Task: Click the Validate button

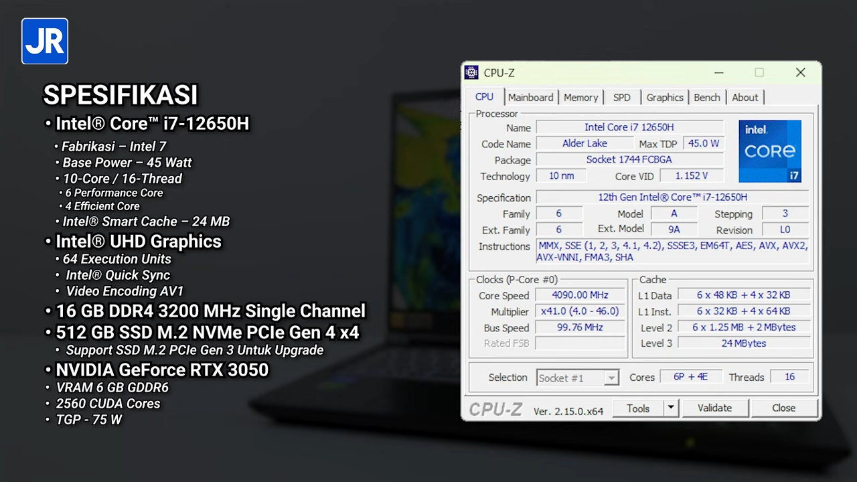Action: [714, 408]
